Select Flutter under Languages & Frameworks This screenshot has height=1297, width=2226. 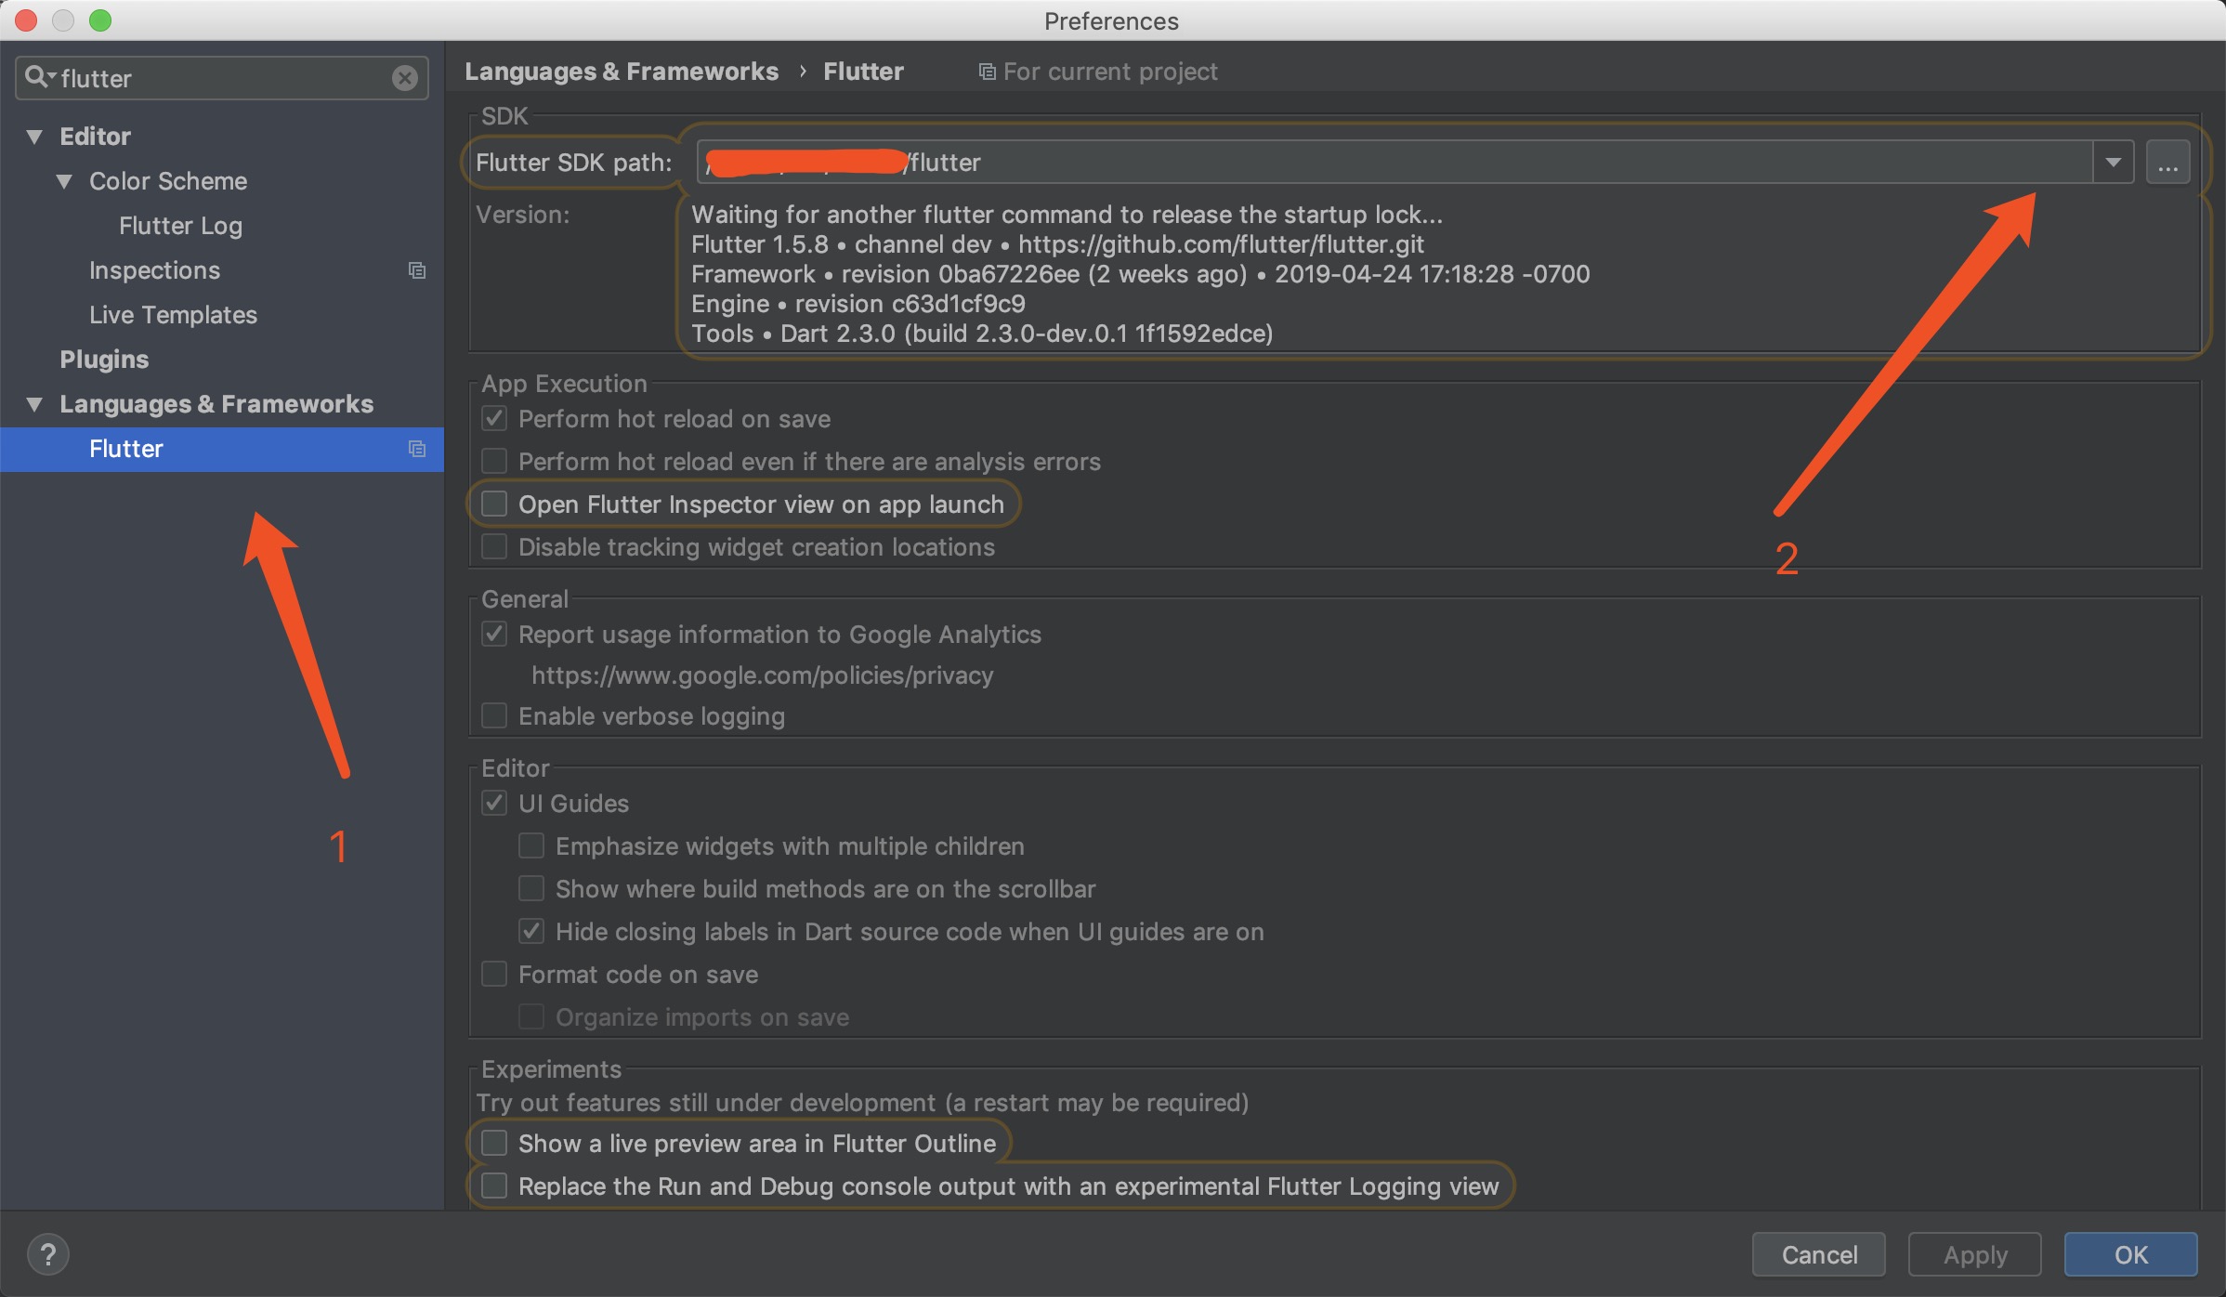pyautogui.click(x=128, y=448)
